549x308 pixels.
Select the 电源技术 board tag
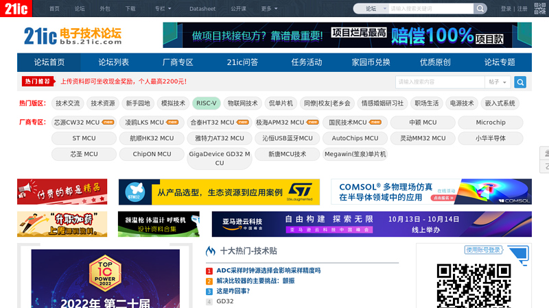pos(462,103)
